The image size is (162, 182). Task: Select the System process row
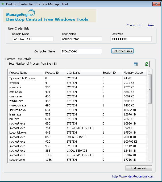[77, 83]
